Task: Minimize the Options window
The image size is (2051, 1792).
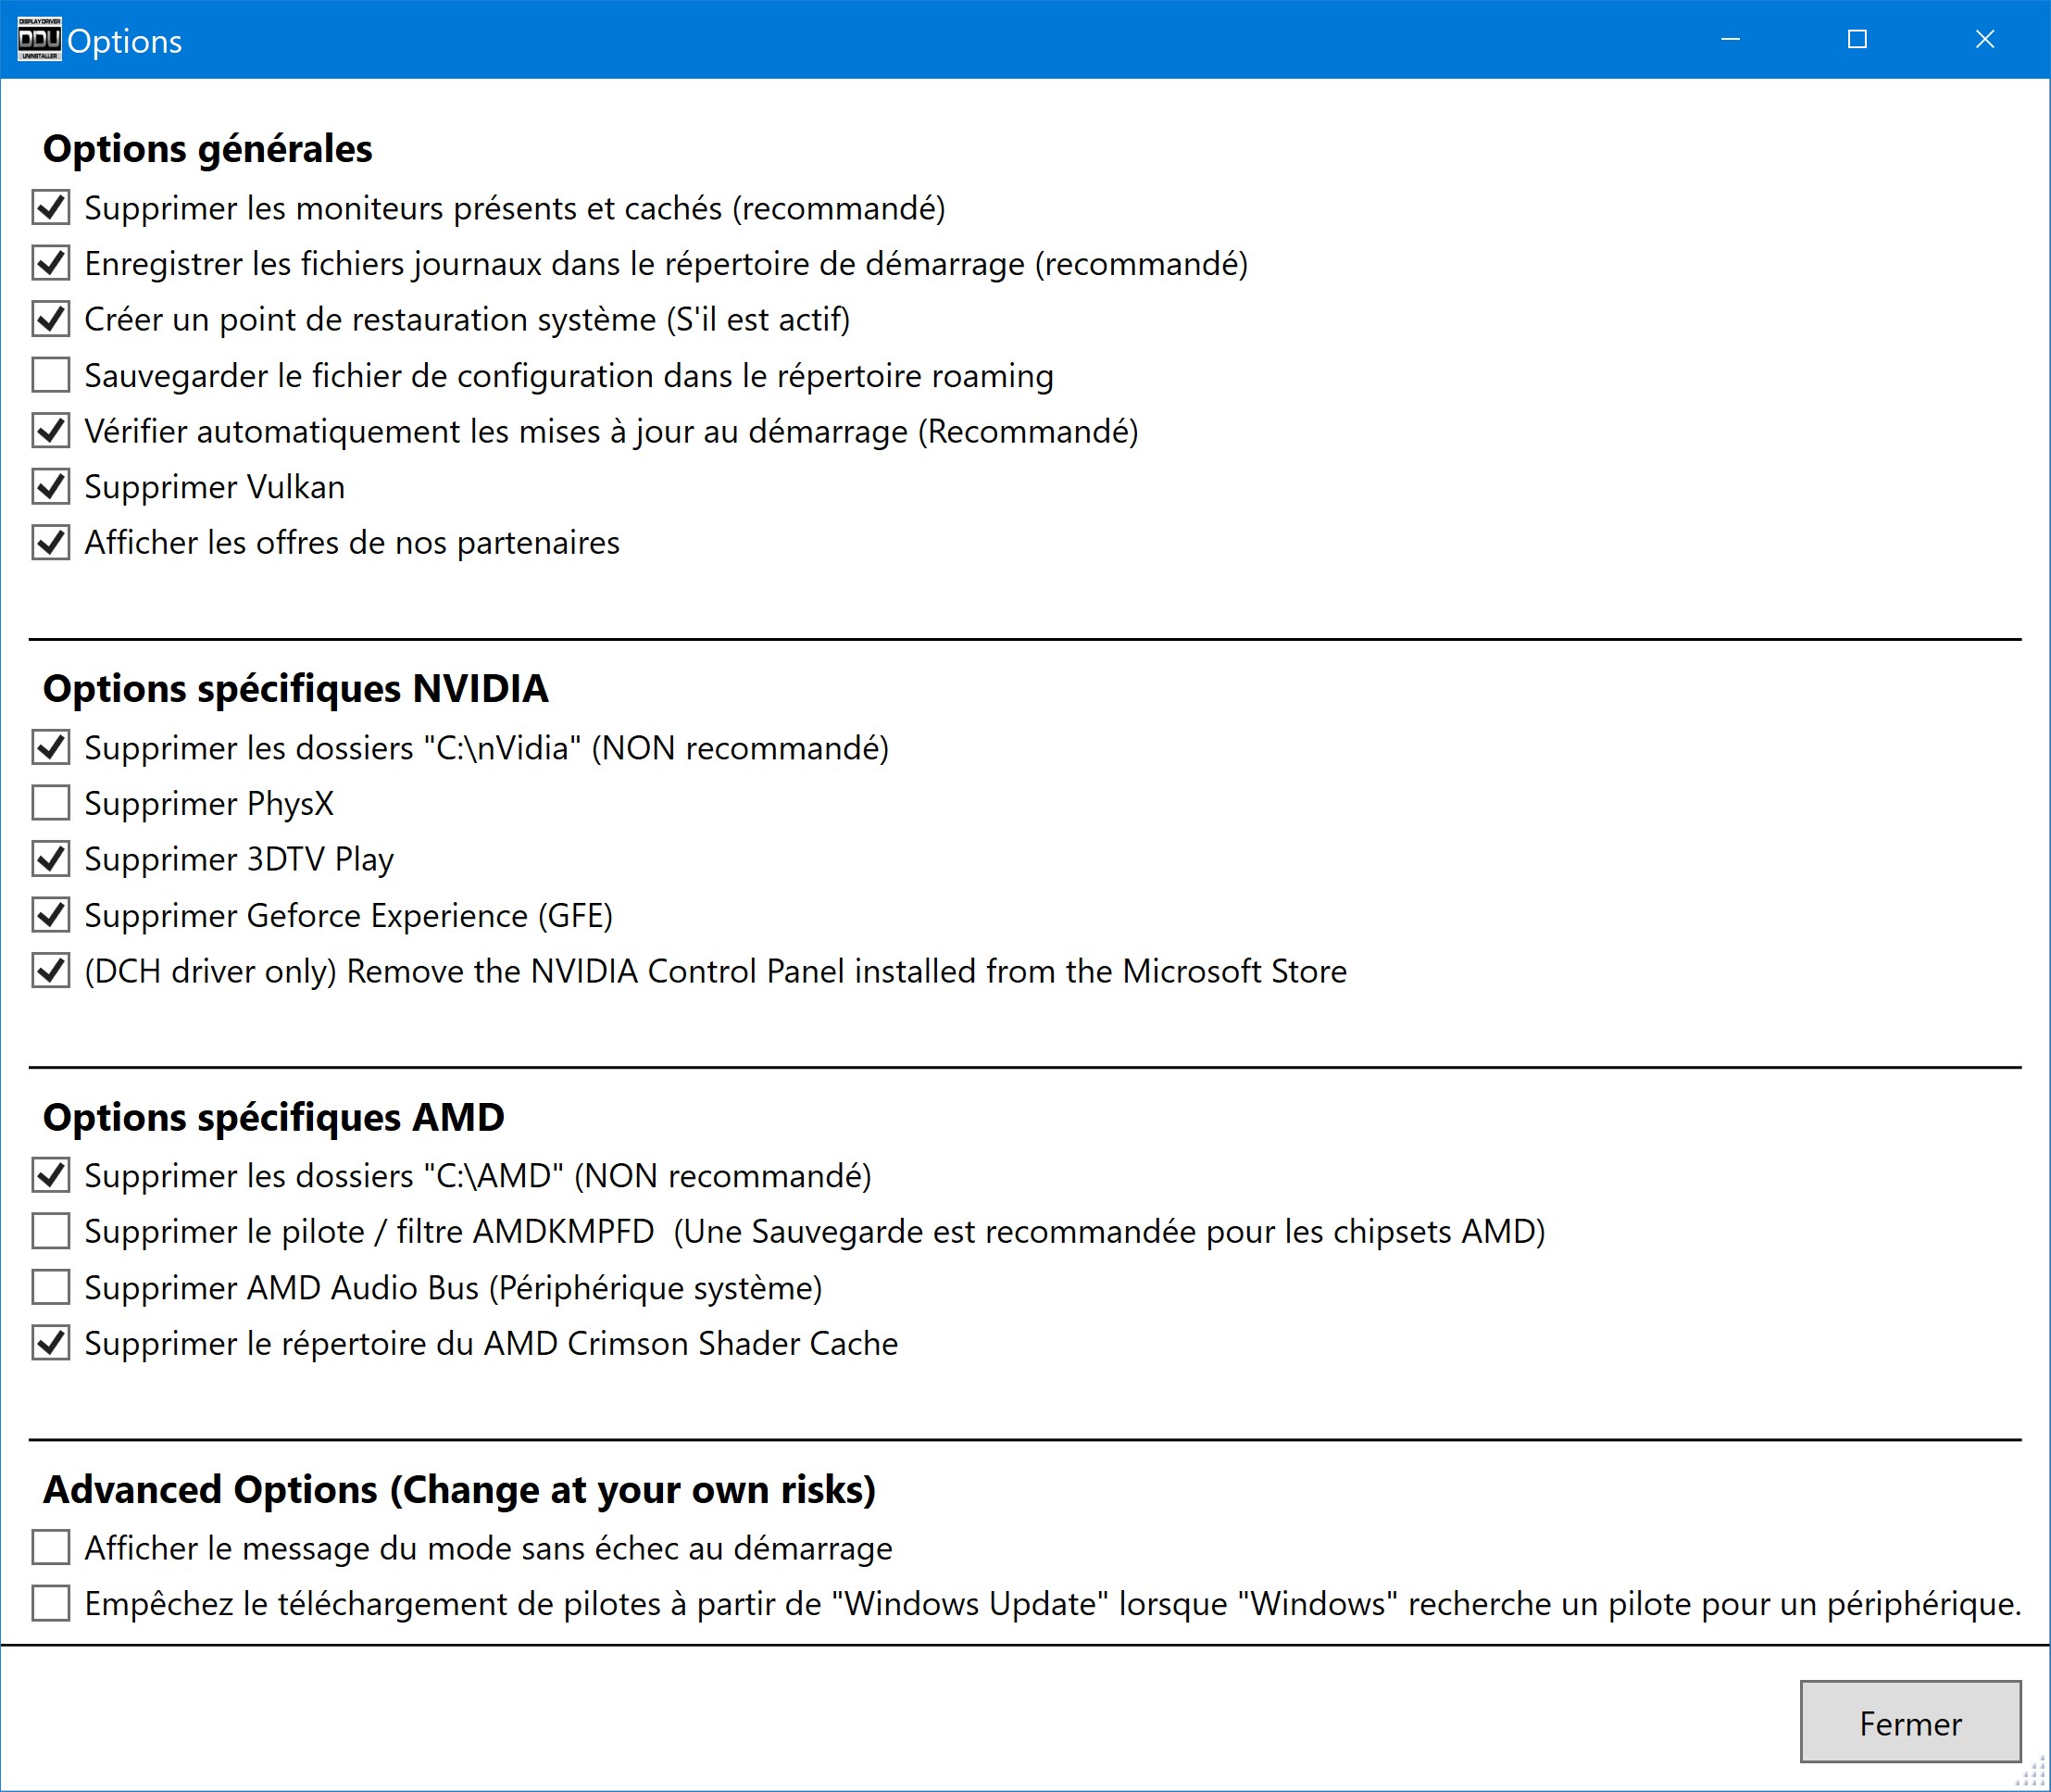Action: coord(1731,40)
